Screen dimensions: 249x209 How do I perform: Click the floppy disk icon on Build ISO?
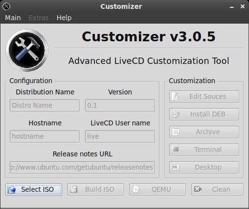pyautogui.click(x=74, y=189)
